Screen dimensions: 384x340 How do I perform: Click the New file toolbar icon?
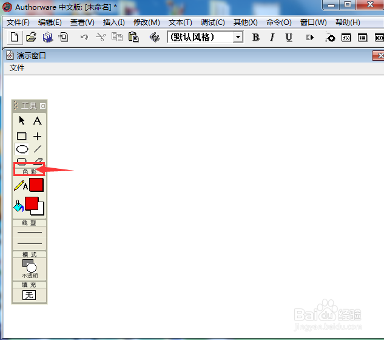point(15,38)
